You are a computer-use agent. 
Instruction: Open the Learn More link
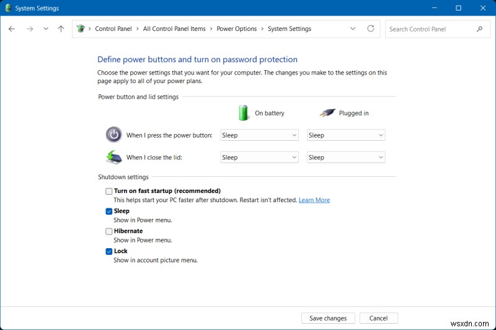[314, 200]
